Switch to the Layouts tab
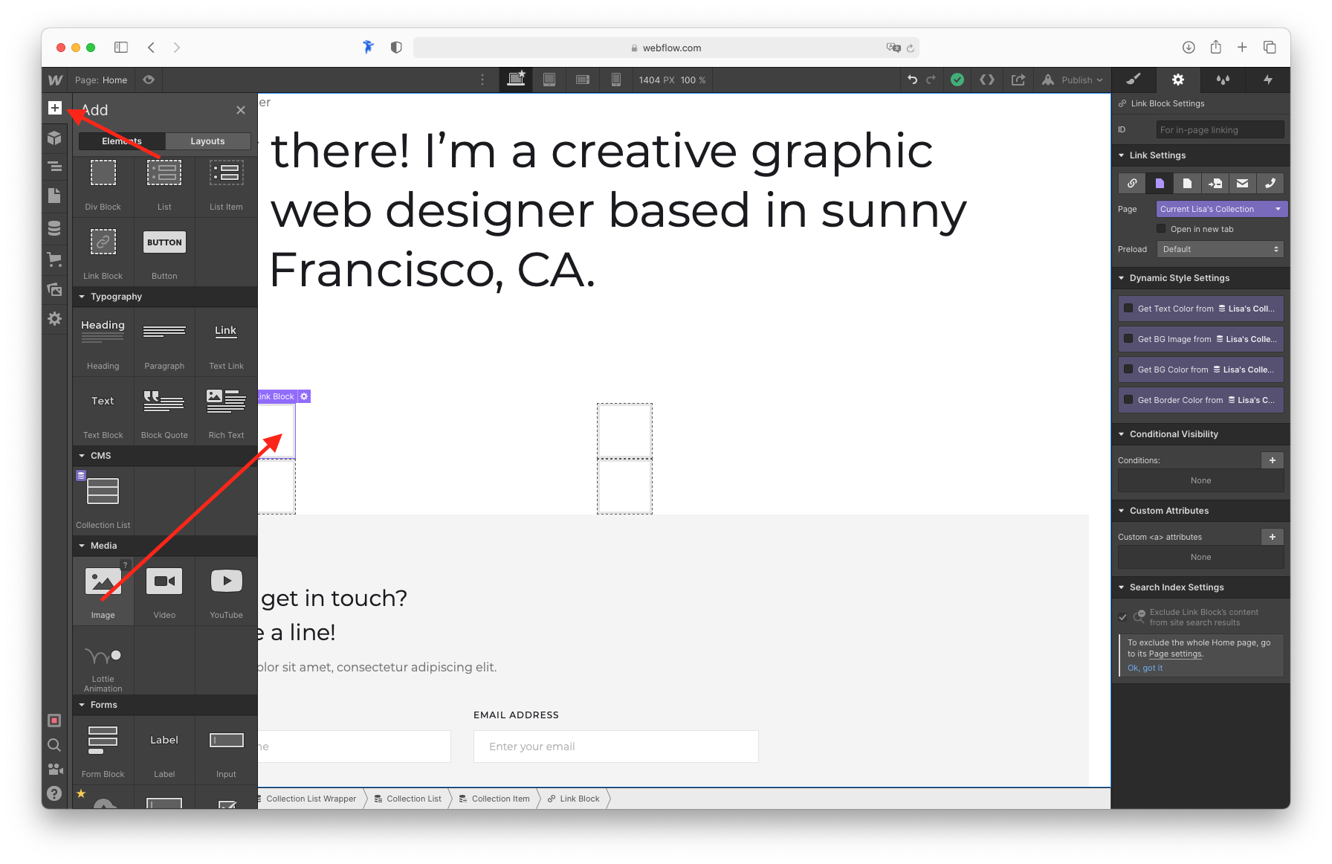The image size is (1332, 864). point(207,141)
